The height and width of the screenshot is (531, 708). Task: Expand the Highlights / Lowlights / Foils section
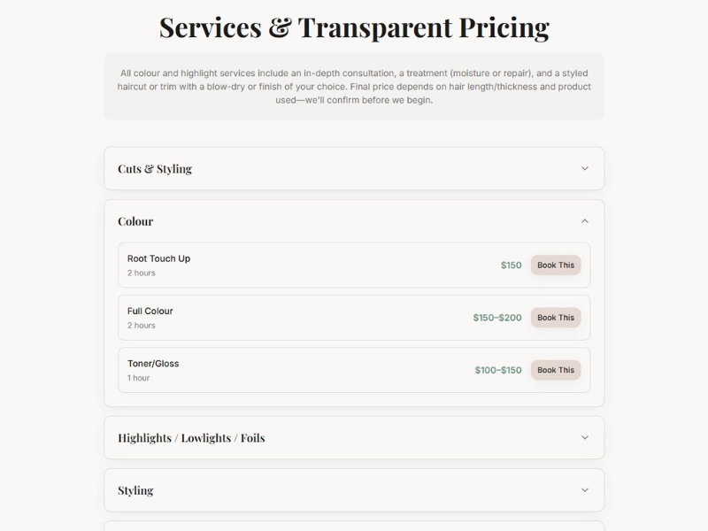click(x=191, y=437)
